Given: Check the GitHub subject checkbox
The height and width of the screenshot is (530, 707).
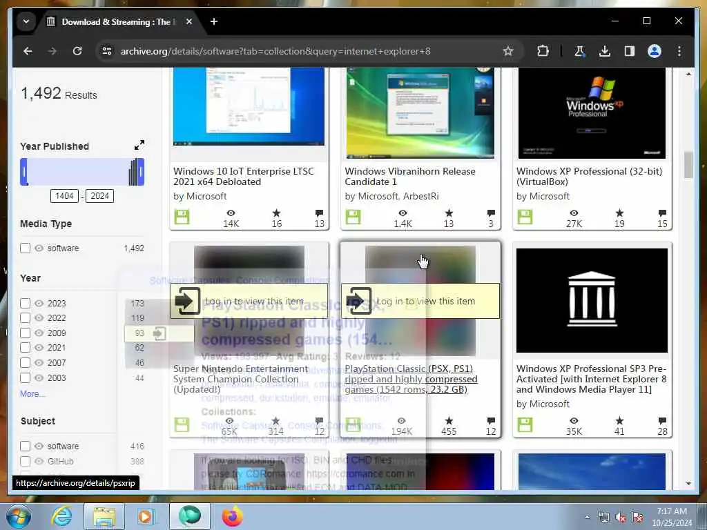Looking at the screenshot, I should 26,461.
